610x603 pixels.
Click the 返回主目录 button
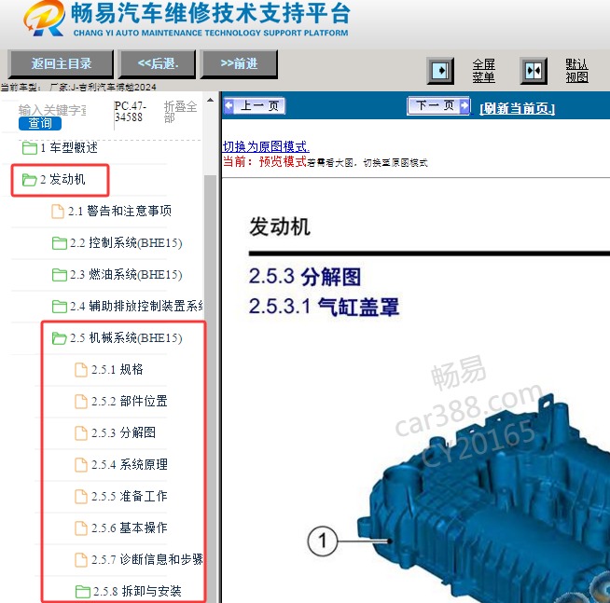pyautogui.click(x=61, y=63)
